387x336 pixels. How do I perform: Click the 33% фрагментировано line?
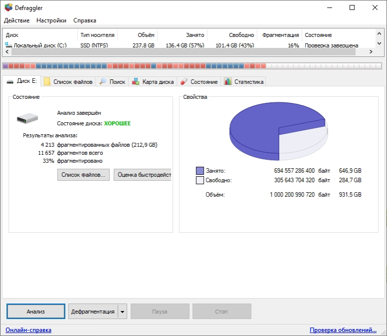(x=72, y=161)
